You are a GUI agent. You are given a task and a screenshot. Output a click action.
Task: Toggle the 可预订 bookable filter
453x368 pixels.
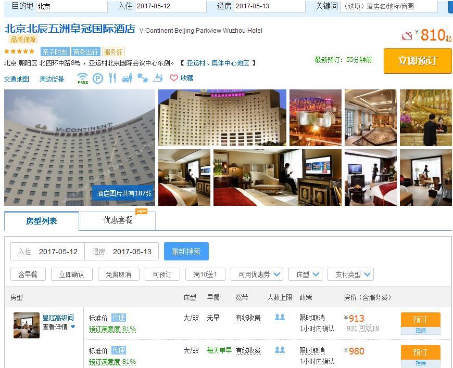click(162, 274)
